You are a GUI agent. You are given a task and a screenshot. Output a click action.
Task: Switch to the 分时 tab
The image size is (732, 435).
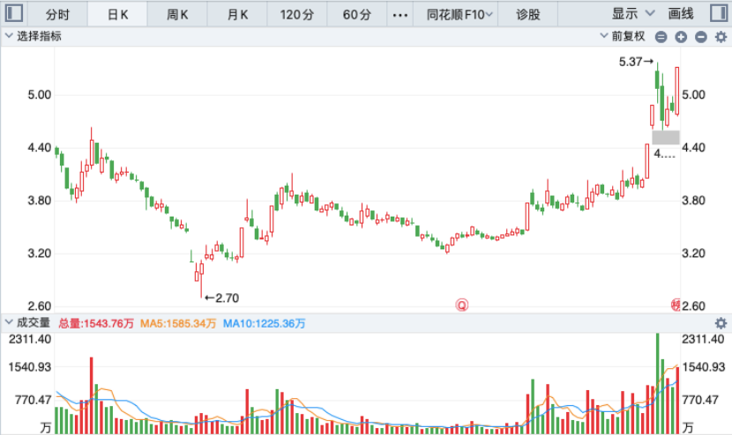click(58, 14)
